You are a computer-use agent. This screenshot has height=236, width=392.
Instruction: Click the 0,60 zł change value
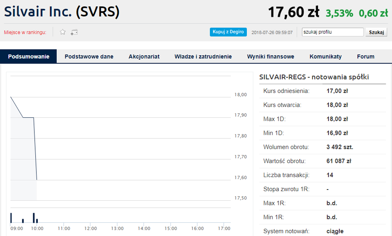pyautogui.click(x=373, y=13)
